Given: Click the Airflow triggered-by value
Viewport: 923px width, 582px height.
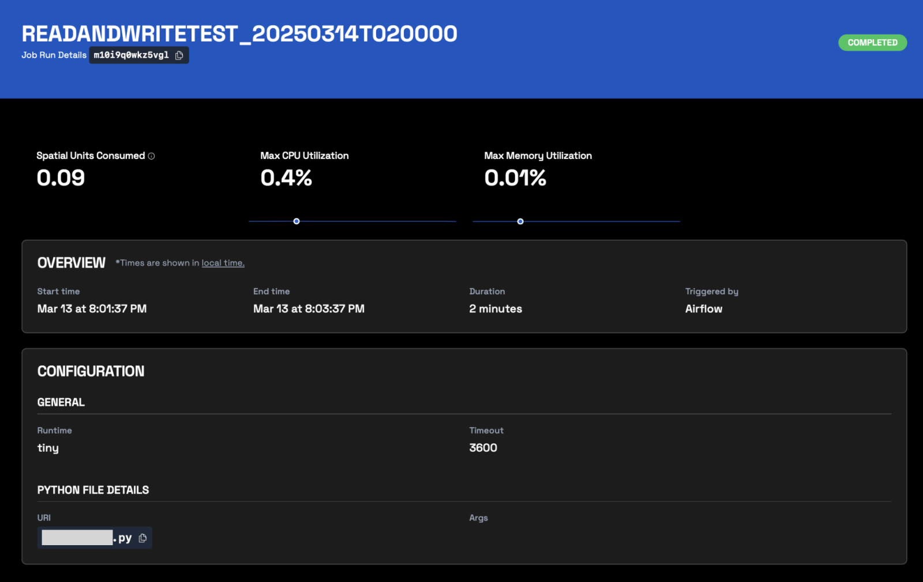Looking at the screenshot, I should coord(703,309).
